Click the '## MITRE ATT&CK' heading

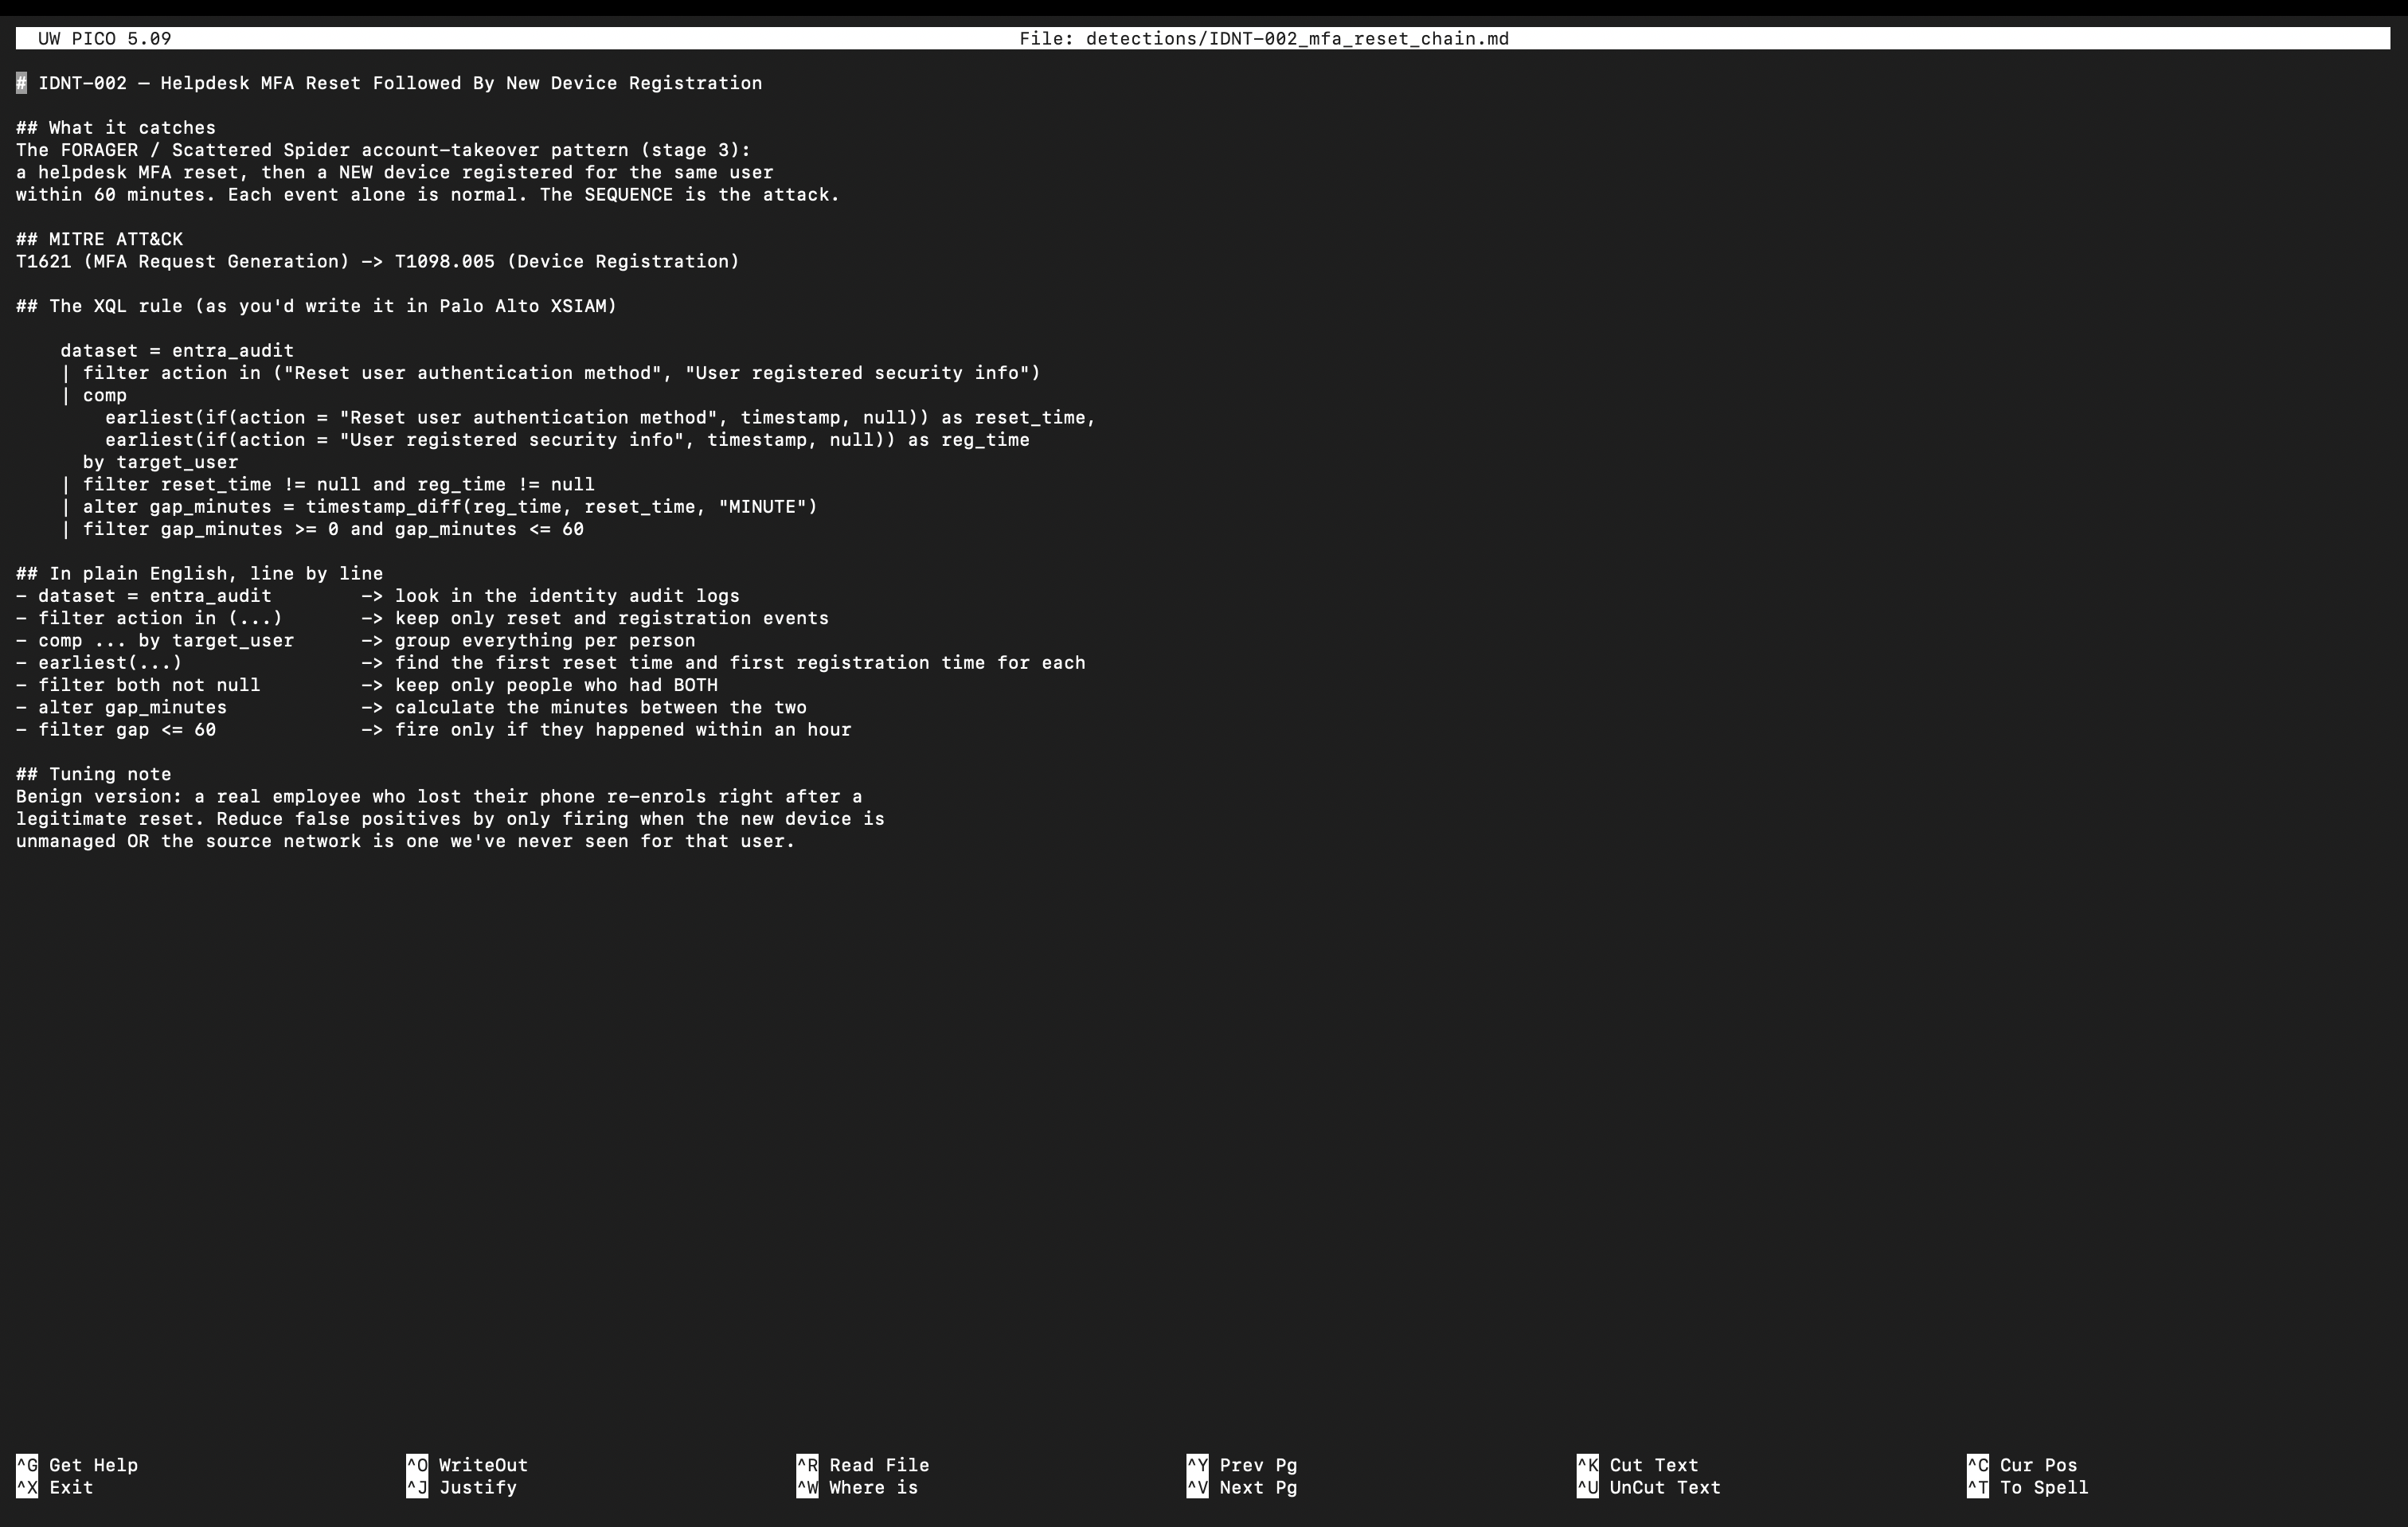[x=100, y=239]
